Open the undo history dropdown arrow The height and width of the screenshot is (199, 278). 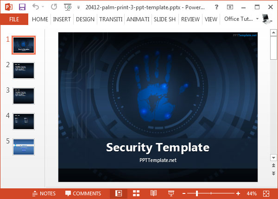[43, 7]
